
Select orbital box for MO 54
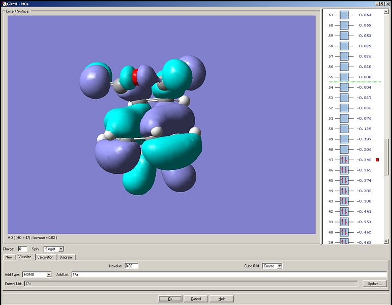click(344, 87)
